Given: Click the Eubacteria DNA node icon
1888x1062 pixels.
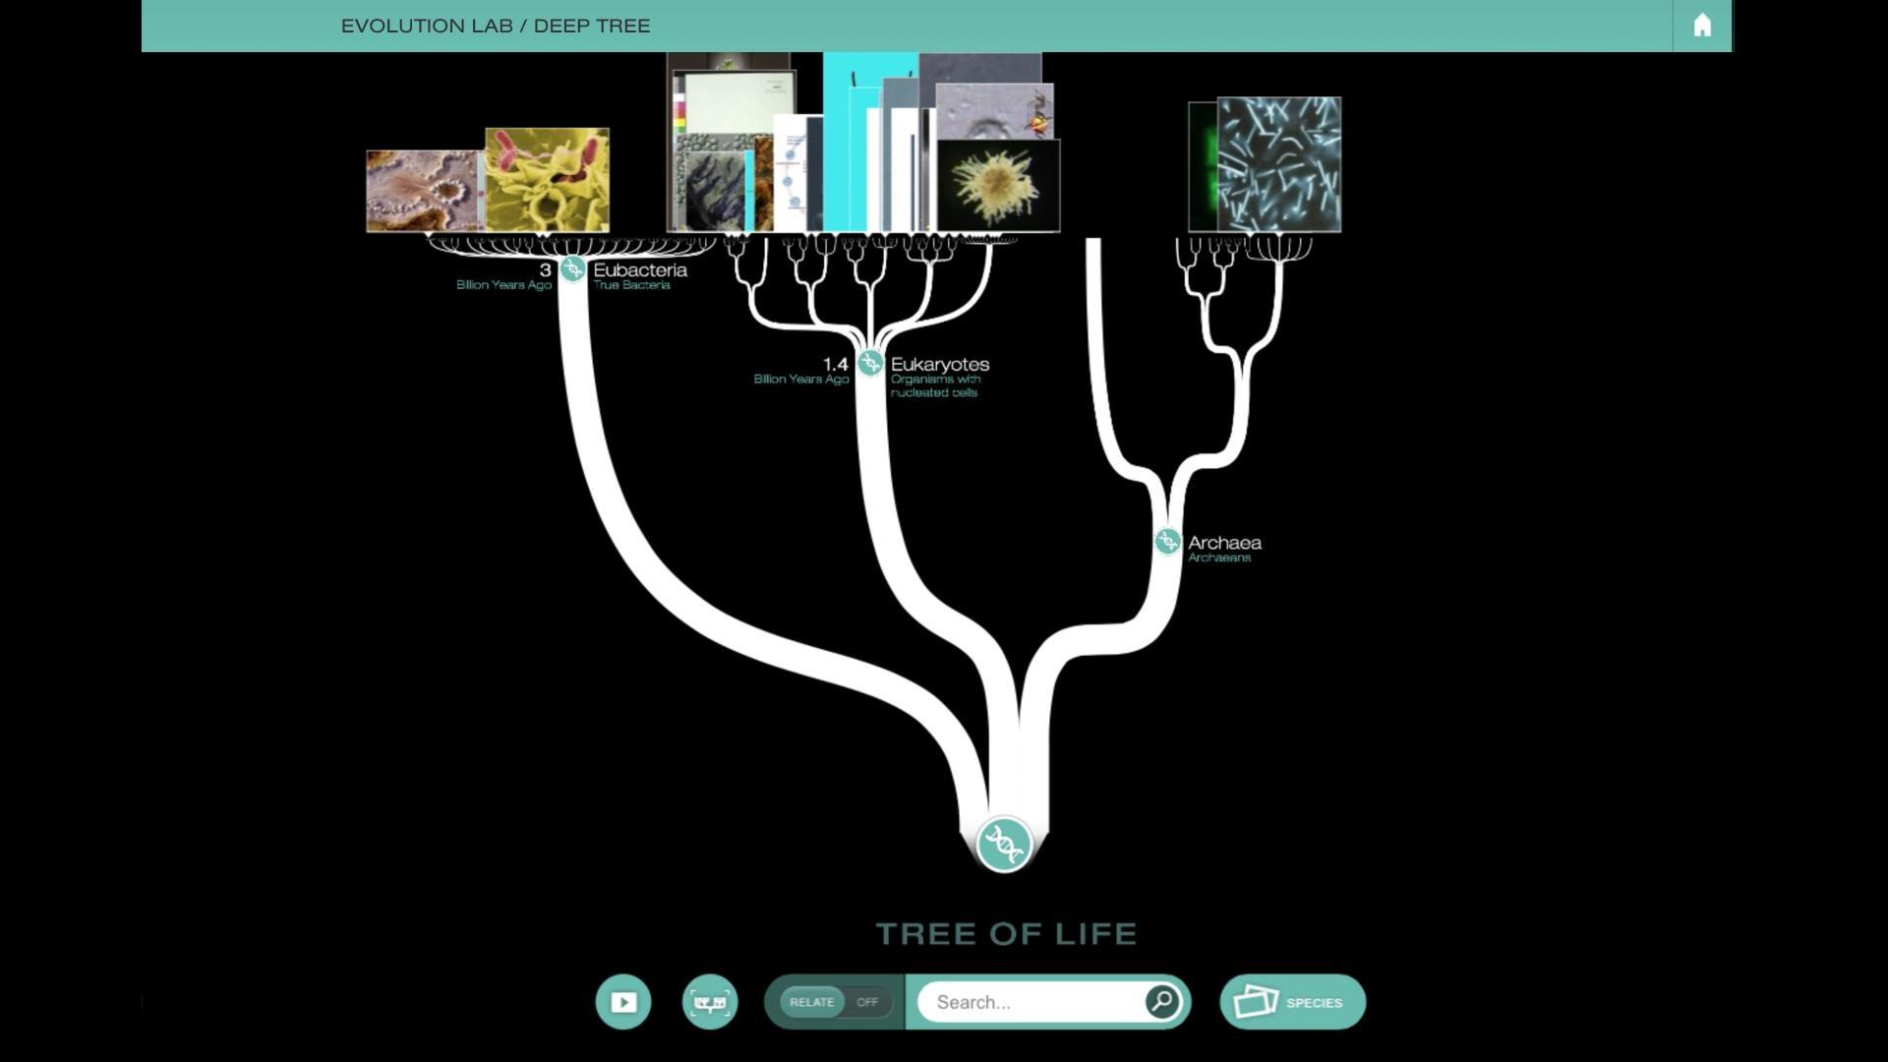Looking at the screenshot, I should pyautogui.click(x=572, y=268).
